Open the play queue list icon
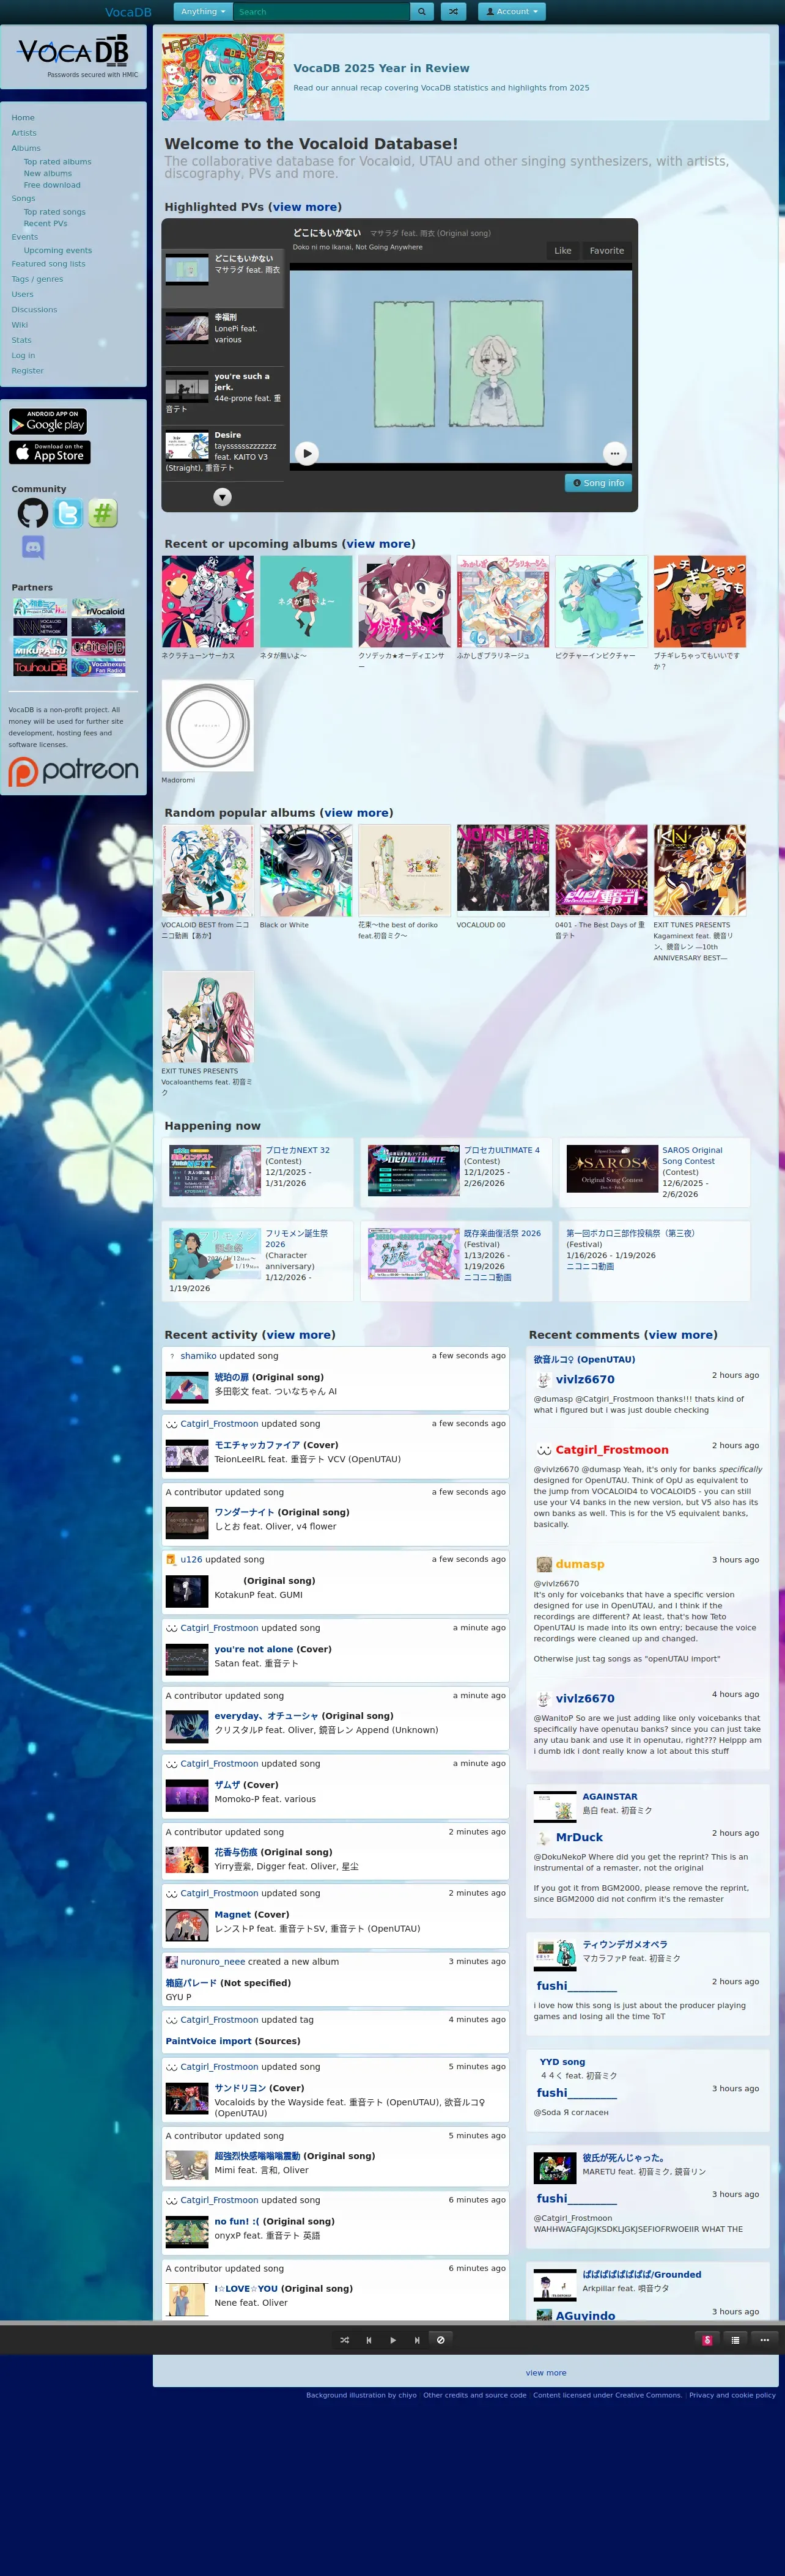785x2576 pixels. (736, 2340)
